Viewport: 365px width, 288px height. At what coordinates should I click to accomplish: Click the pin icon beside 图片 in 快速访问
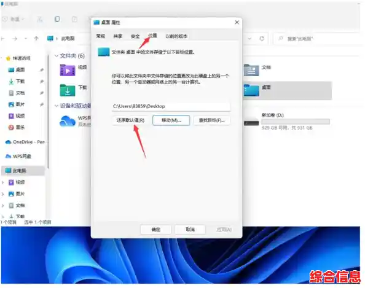tap(42, 104)
